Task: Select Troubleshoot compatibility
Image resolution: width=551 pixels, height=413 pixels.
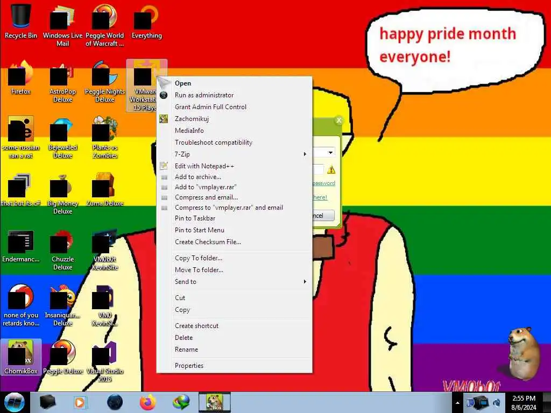Action: point(234,142)
